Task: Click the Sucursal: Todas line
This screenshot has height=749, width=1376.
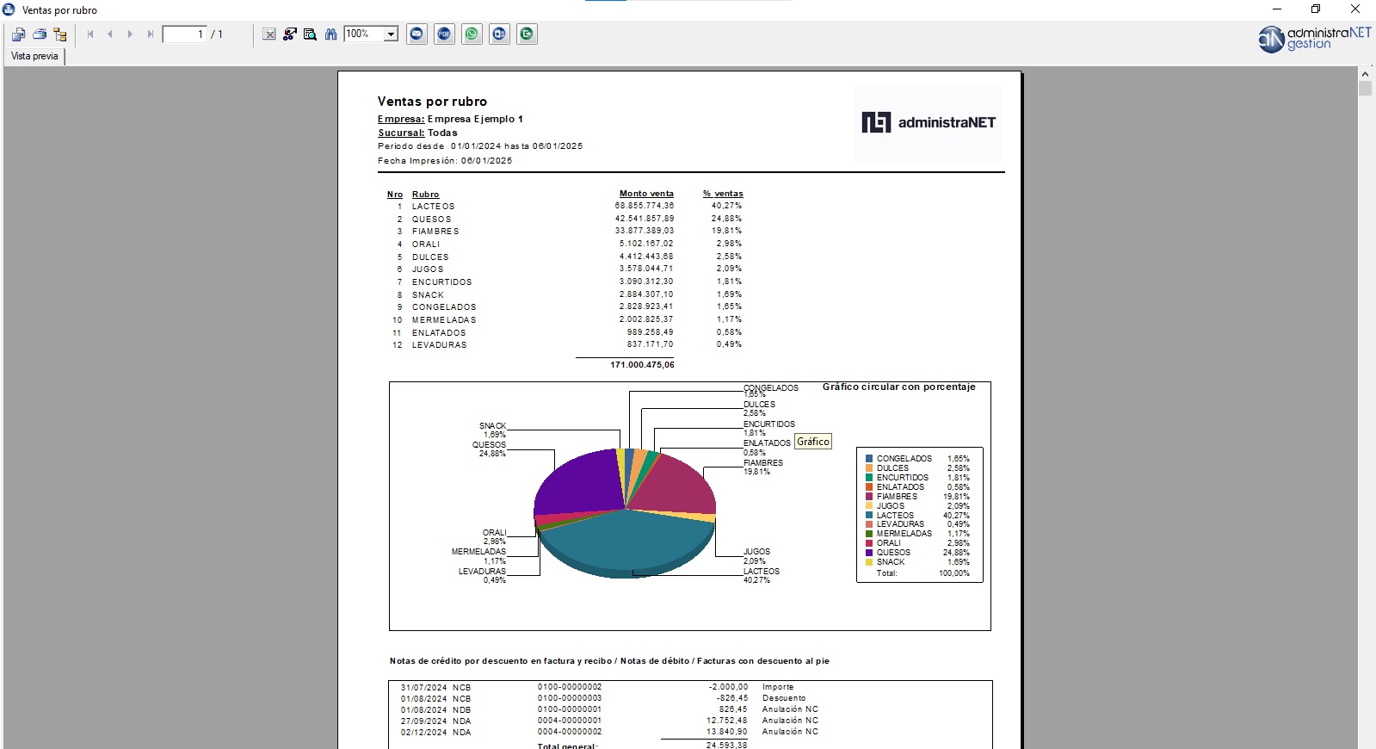Action: [417, 133]
